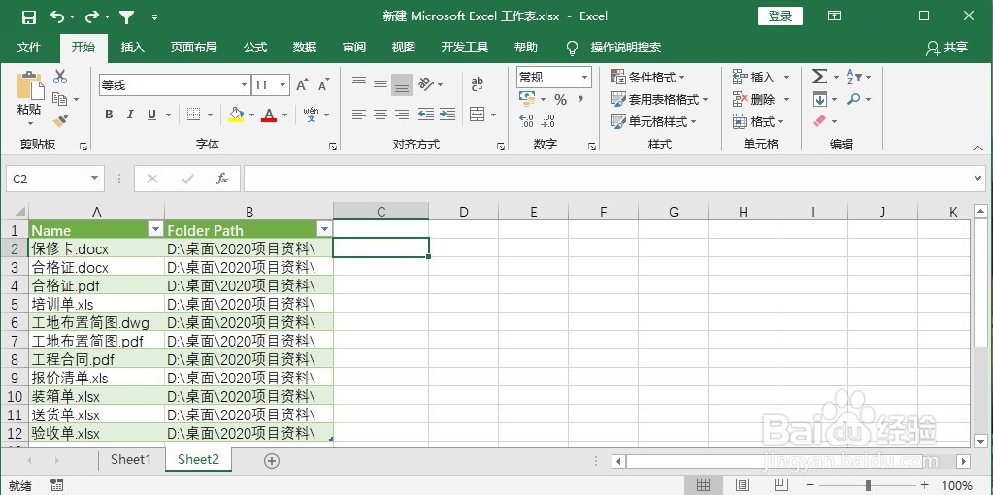
Task: Apply percent style format
Action: click(560, 99)
